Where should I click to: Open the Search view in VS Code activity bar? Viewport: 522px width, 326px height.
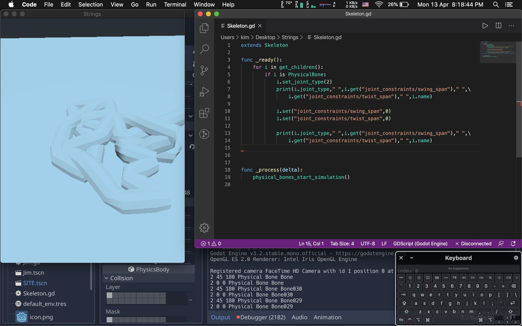pos(204,49)
